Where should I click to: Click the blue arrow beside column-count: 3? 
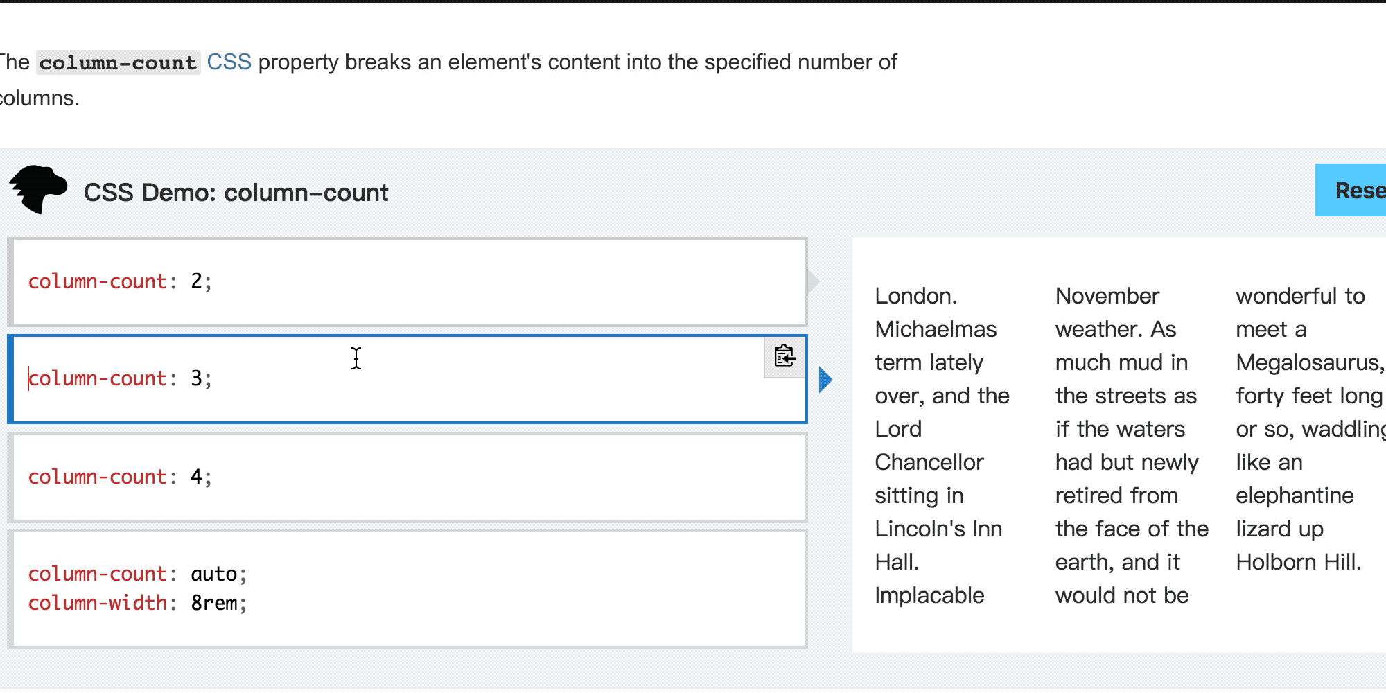pyautogui.click(x=825, y=380)
